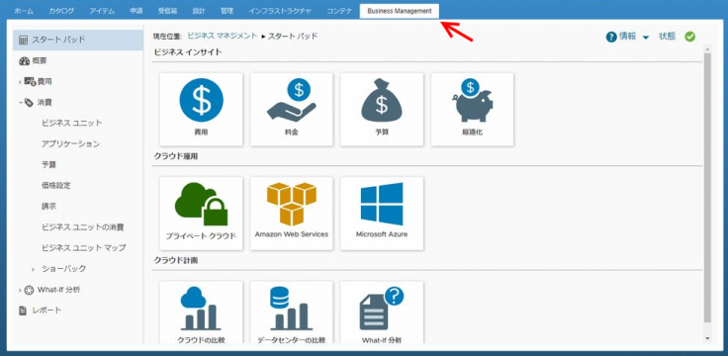Switch to the アイテム tab
The image size is (728, 356).
[x=102, y=11]
